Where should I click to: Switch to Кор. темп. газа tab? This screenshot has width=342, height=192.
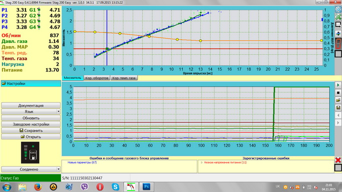tap(124, 78)
